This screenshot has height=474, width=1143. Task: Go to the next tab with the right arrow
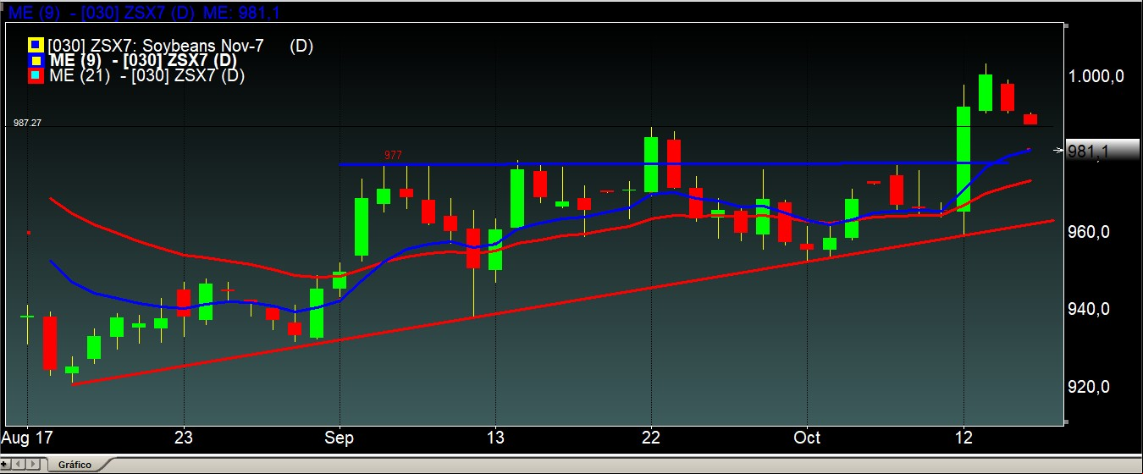33,465
